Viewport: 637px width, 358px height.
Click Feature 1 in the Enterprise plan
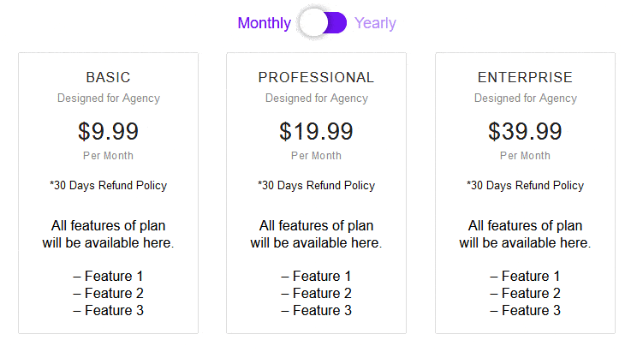(525, 276)
